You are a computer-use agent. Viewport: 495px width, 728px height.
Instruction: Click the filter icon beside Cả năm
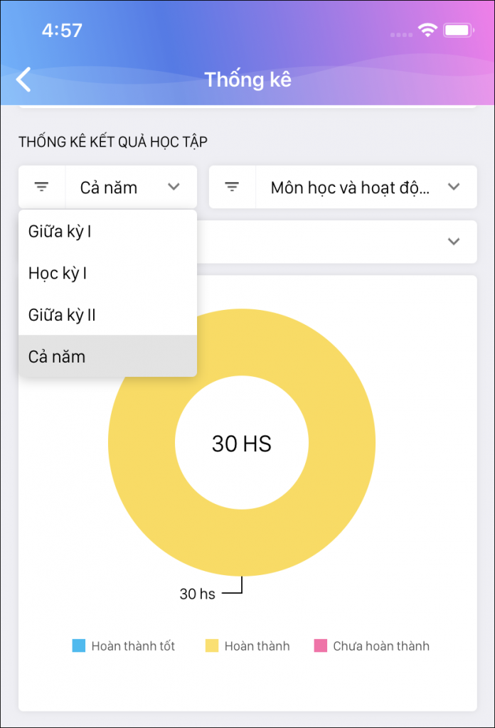(42, 187)
